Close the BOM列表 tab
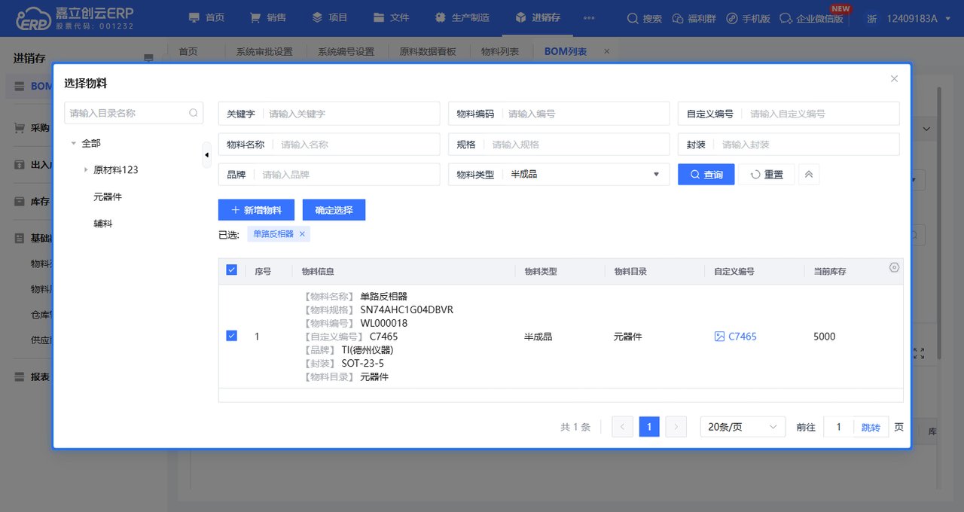 click(607, 51)
